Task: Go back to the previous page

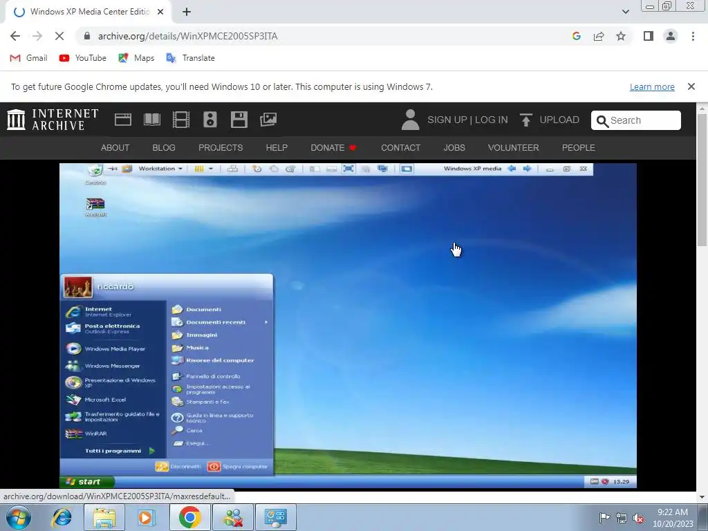Action: click(x=15, y=36)
